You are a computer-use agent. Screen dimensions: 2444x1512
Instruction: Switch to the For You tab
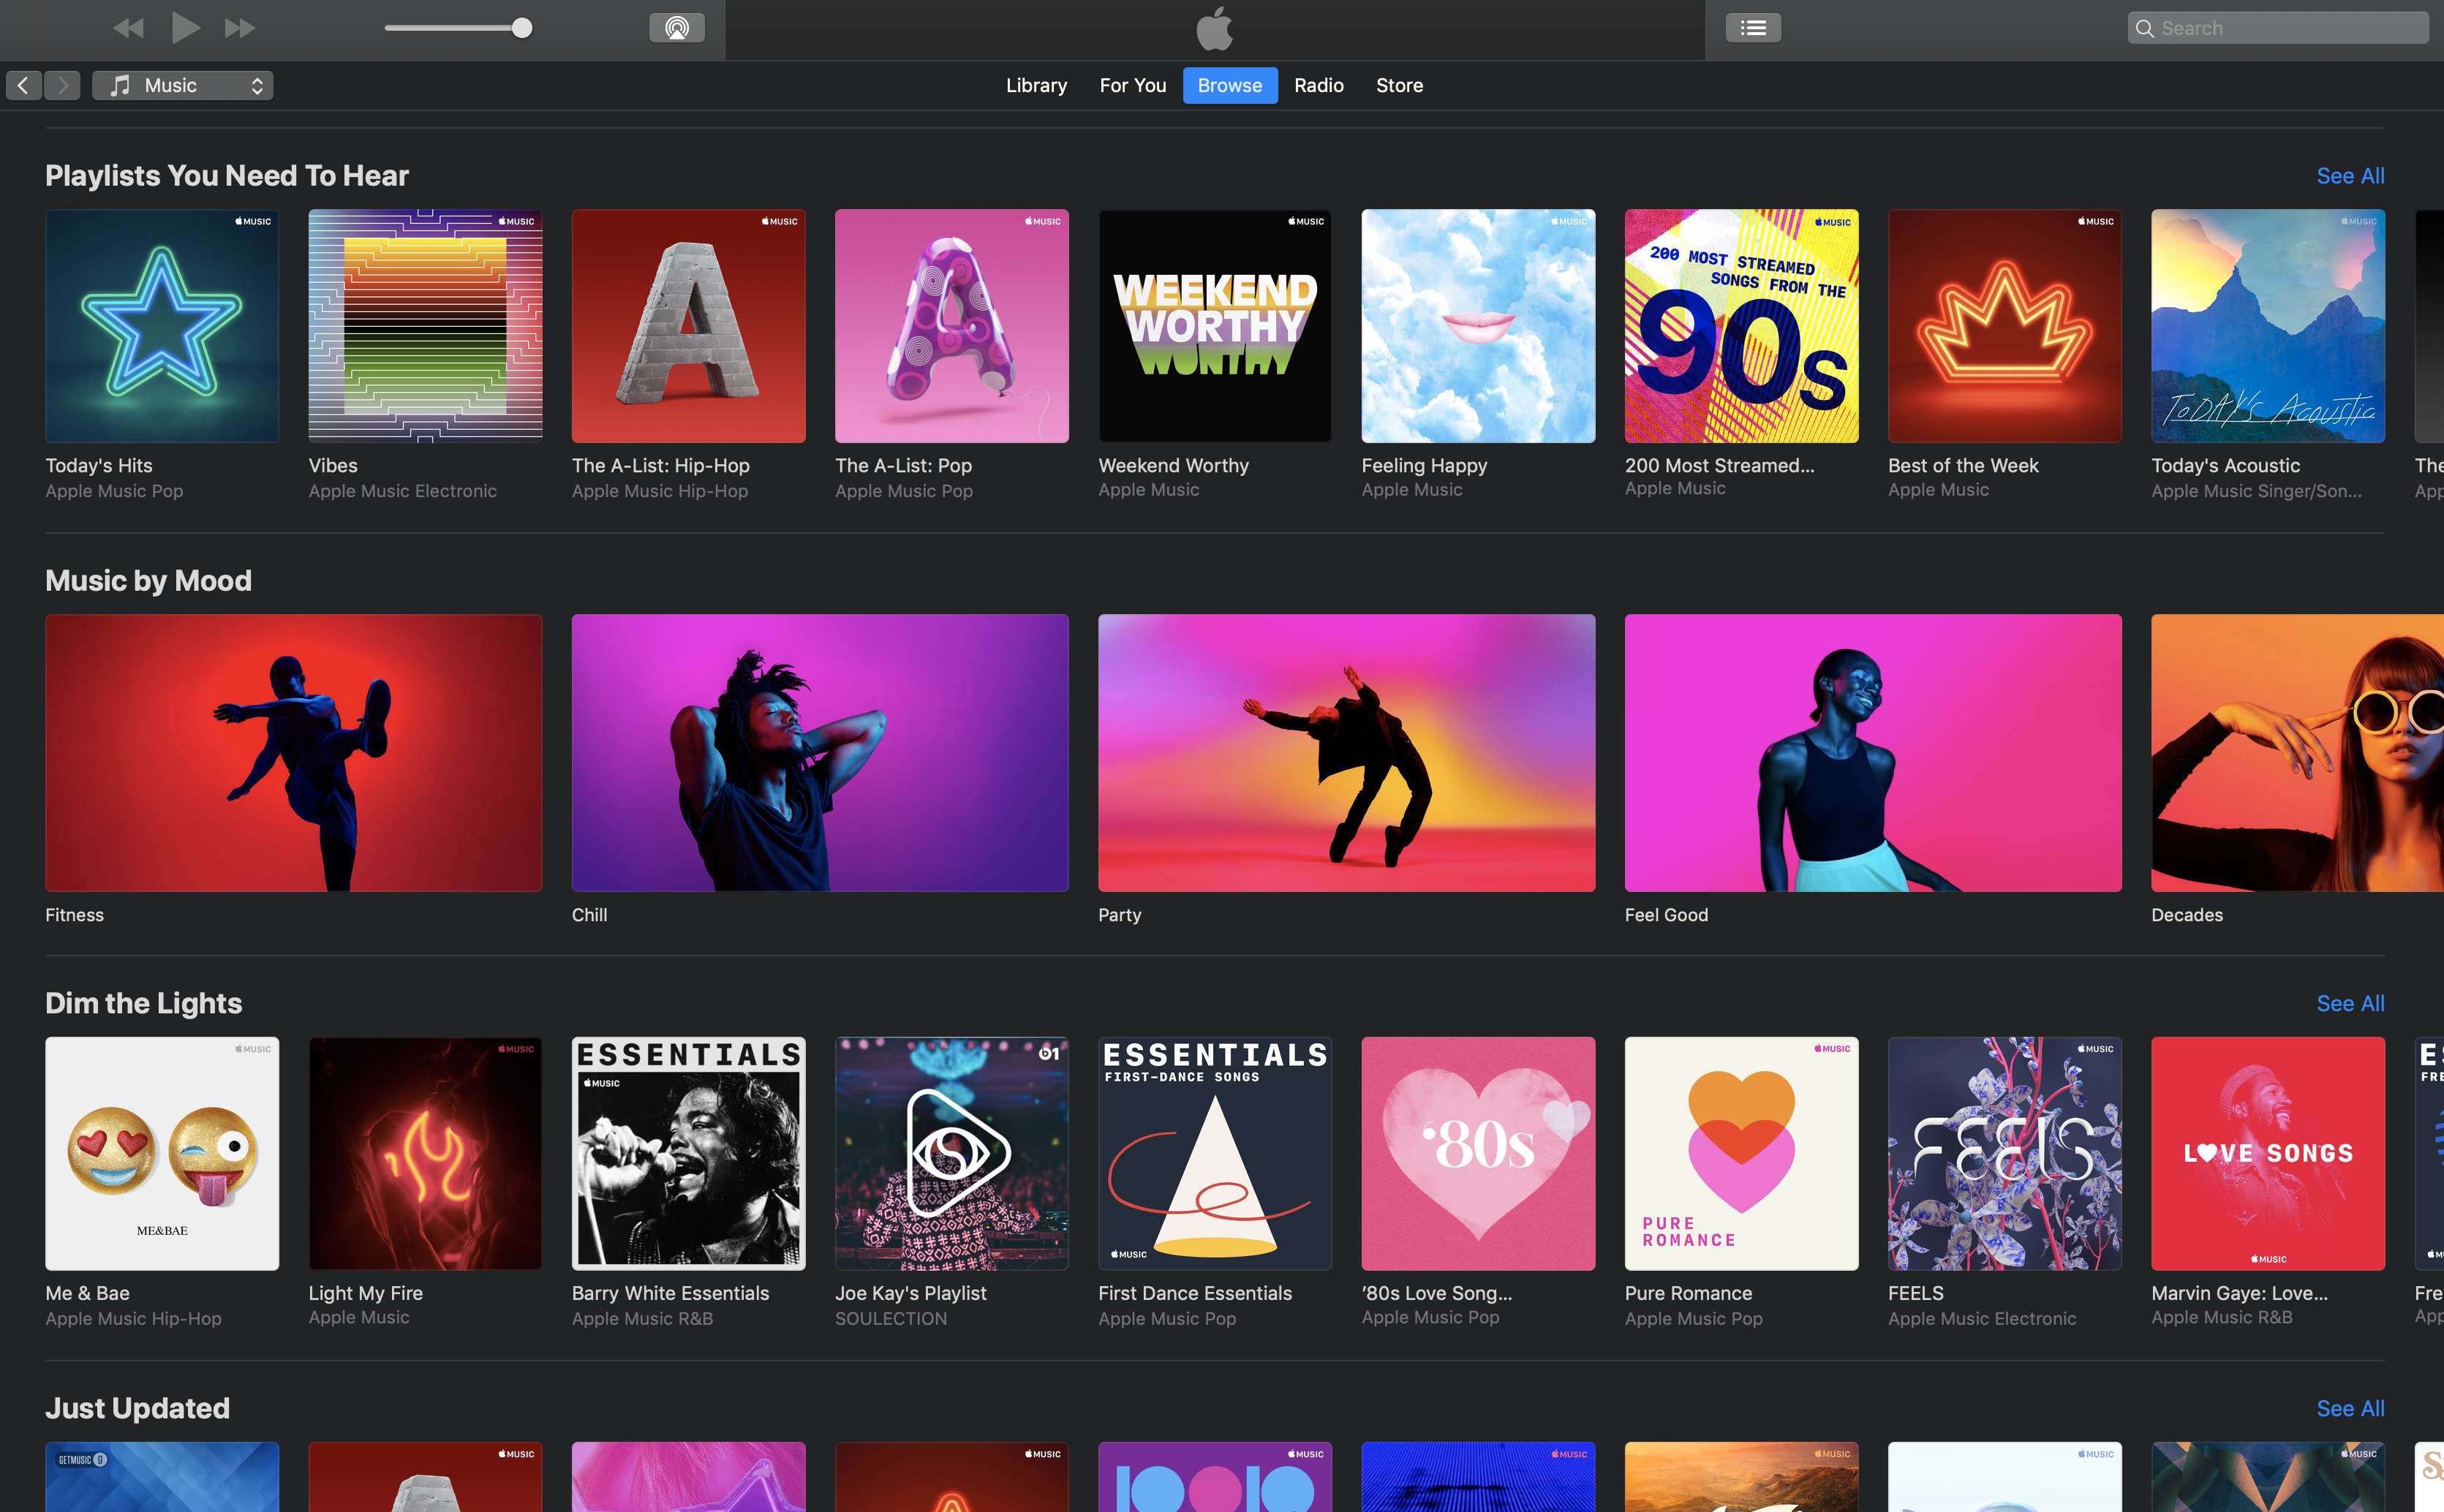(x=1132, y=86)
